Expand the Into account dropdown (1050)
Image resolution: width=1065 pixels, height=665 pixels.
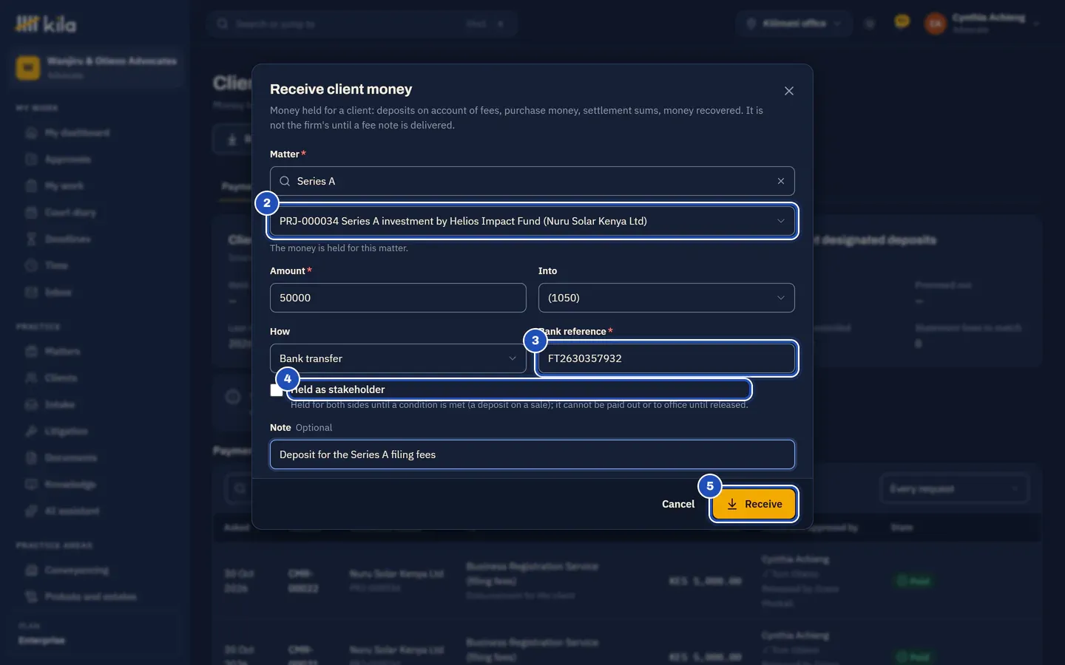click(x=666, y=298)
